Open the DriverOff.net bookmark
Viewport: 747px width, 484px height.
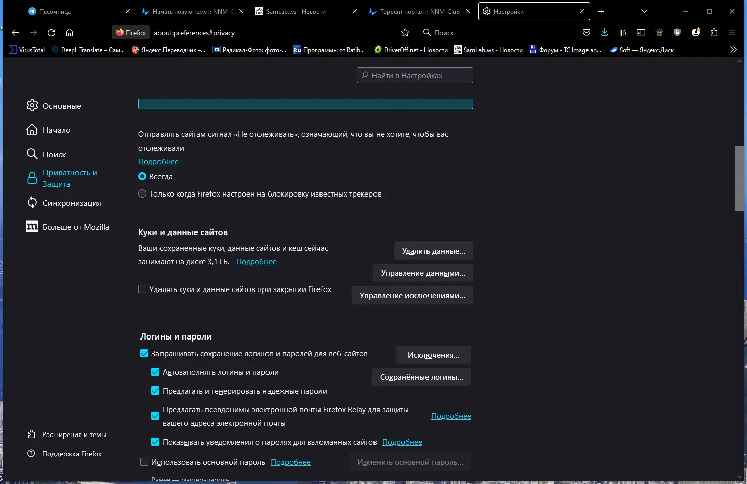(411, 50)
